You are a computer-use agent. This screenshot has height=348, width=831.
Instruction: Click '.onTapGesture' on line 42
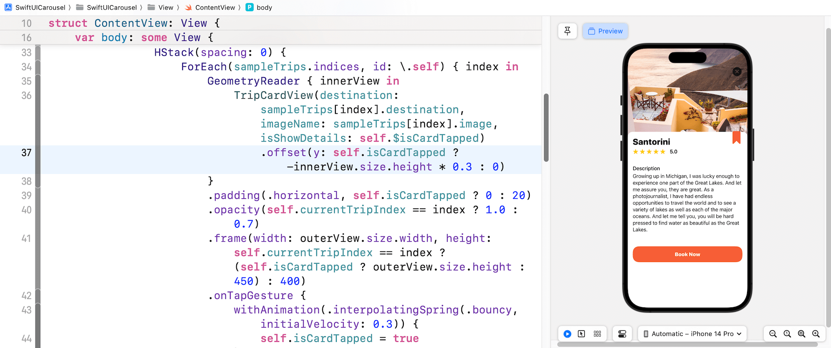pos(250,296)
